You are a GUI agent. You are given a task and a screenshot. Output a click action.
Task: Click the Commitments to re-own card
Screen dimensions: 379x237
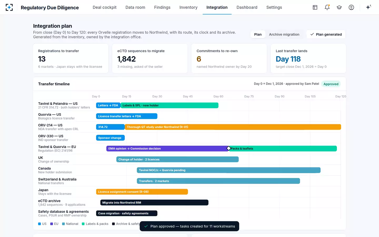click(229, 58)
